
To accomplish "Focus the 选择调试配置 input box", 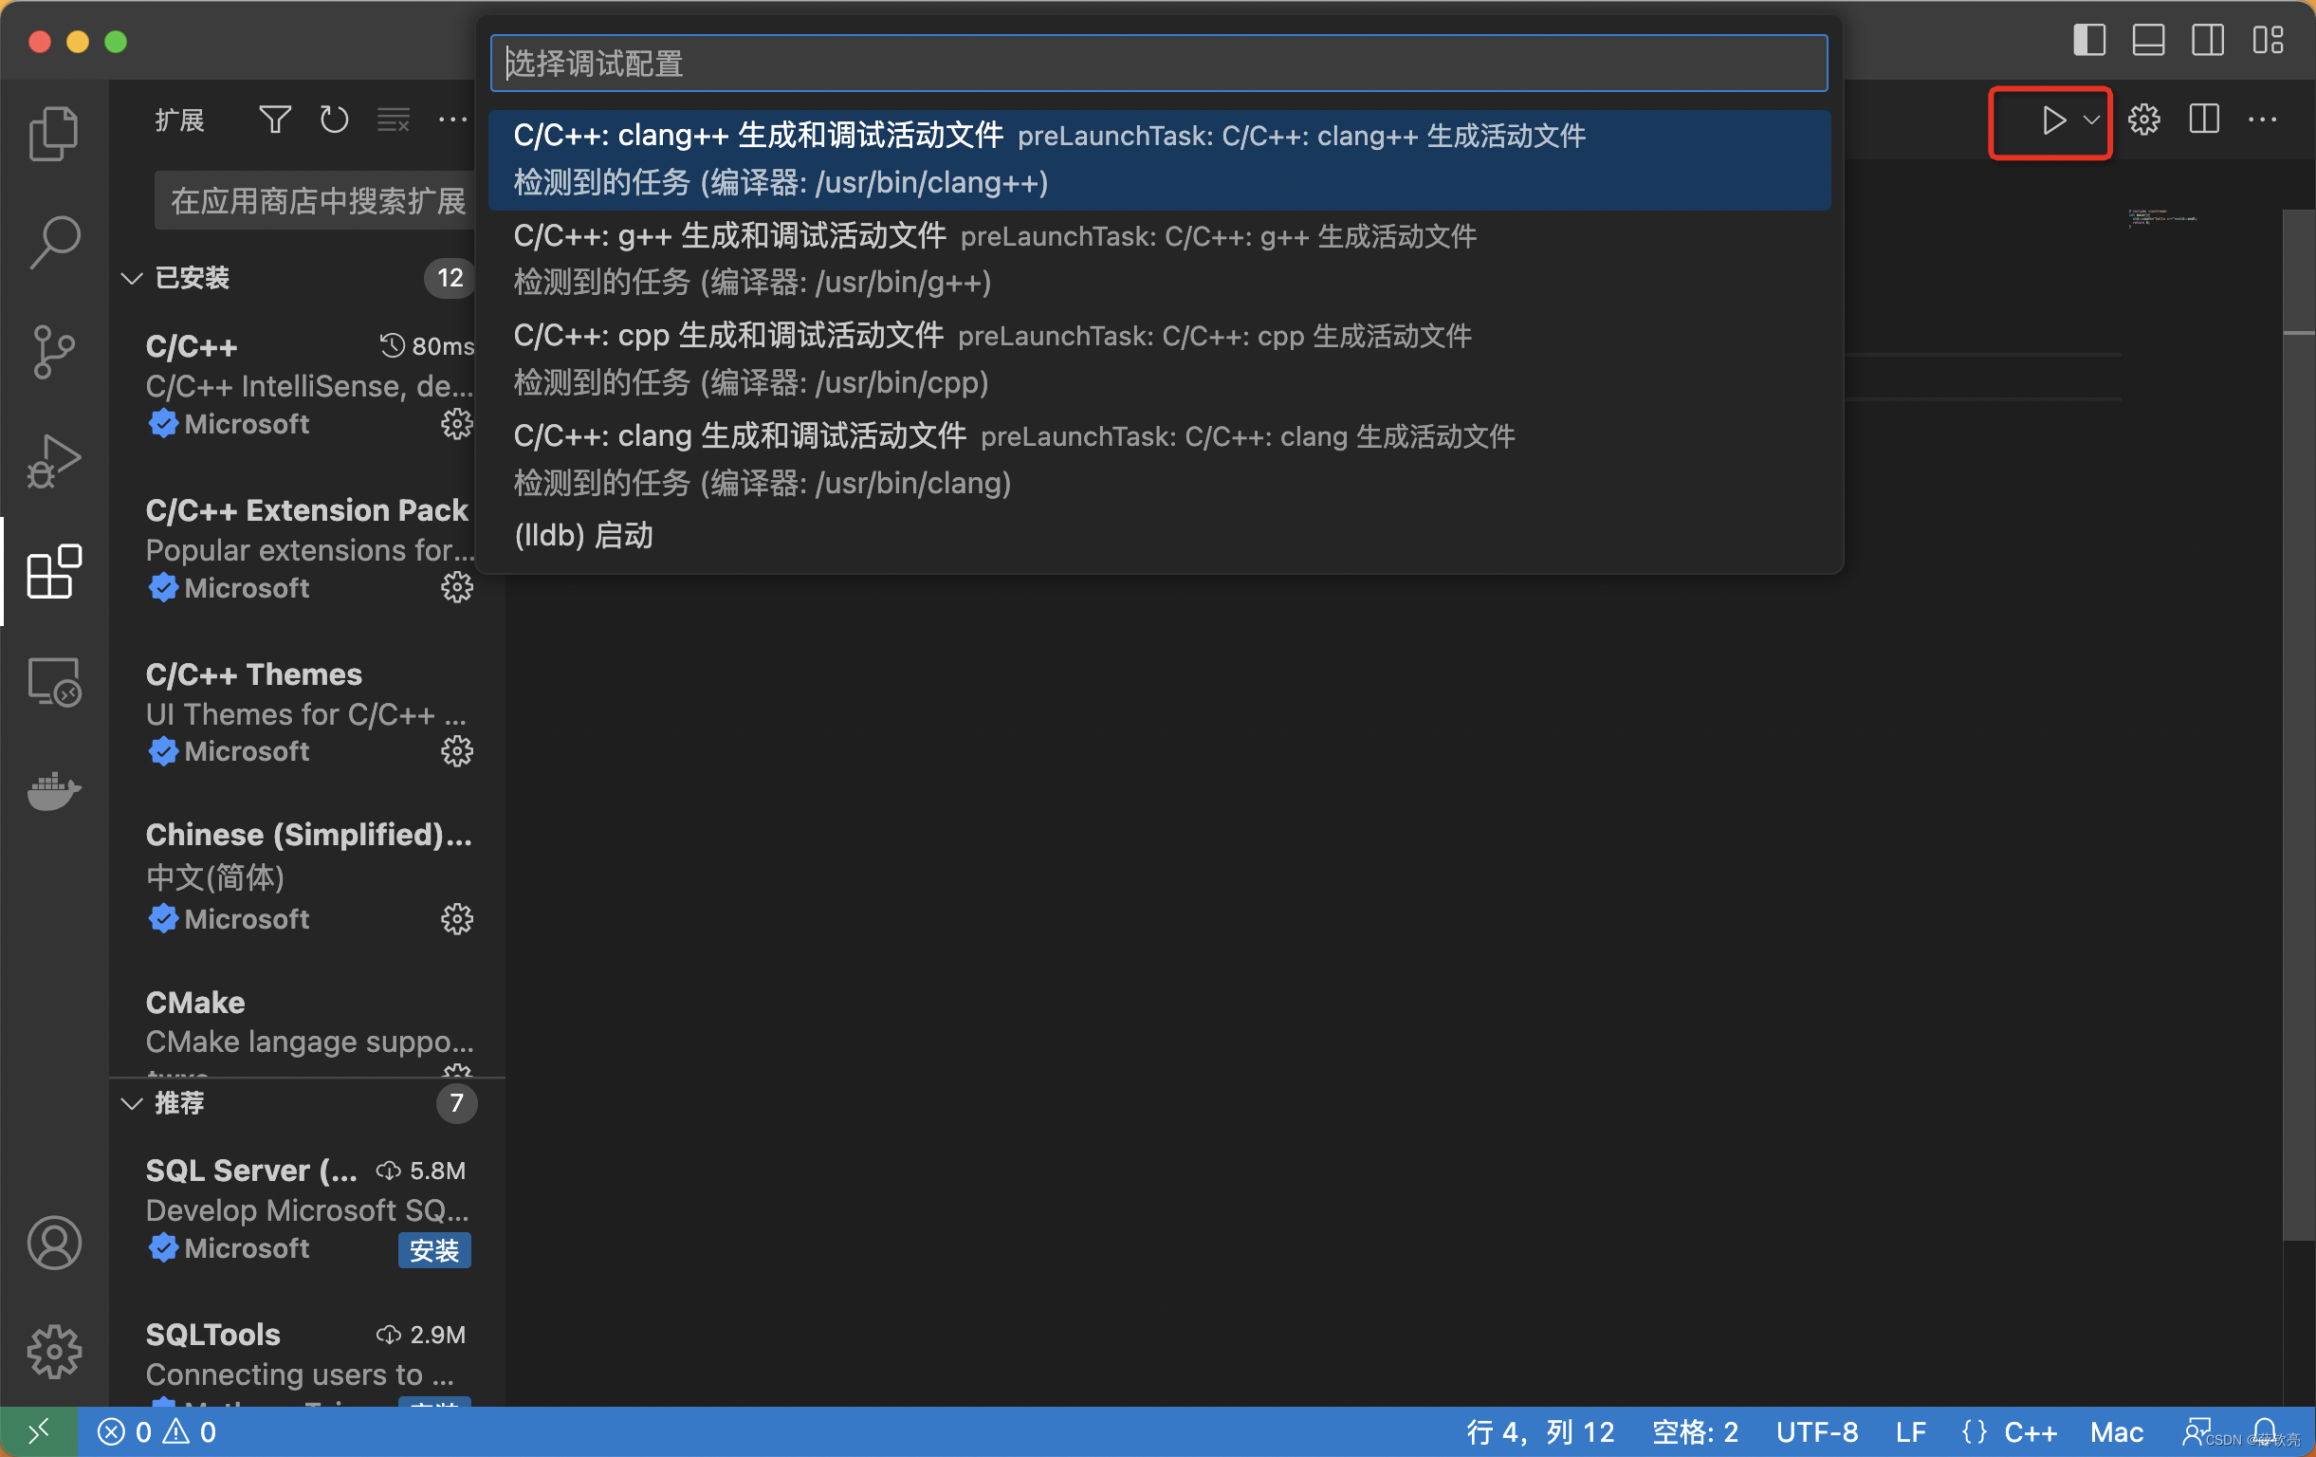I will pos(1158,63).
